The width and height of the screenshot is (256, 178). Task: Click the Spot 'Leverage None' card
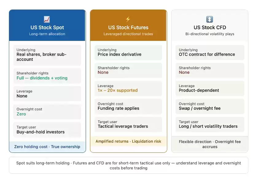click(47, 94)
